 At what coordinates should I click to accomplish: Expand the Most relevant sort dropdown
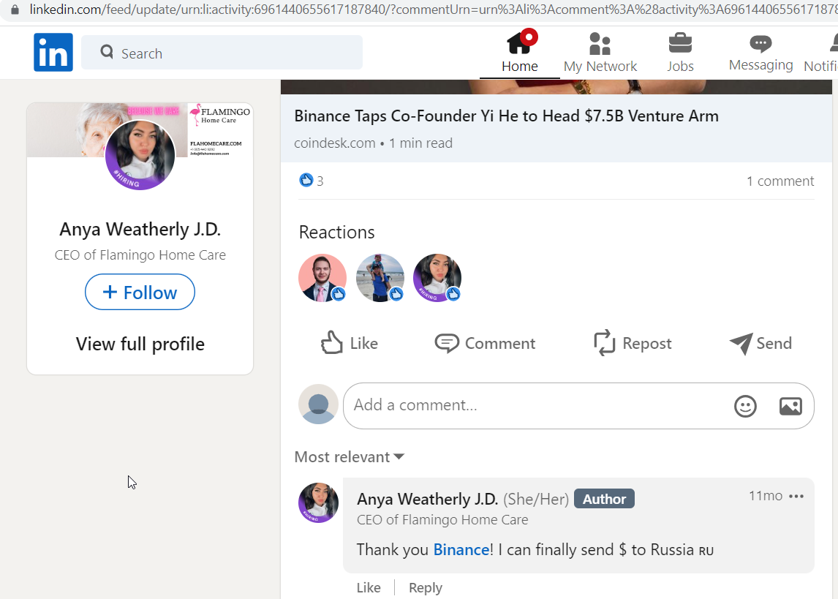click(350, 457)
